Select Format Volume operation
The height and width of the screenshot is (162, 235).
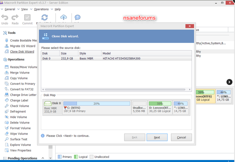pos(18,128)
